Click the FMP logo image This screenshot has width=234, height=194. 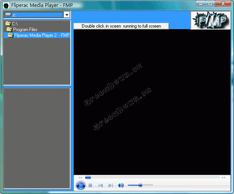tap(211, 20)
